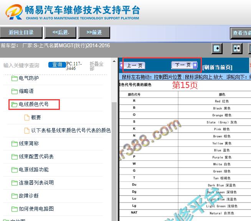Click 折叠全部 to collapse all
The height and width of the screenshot is (221, 251).
pyautogui.click(x=96, y=66)
